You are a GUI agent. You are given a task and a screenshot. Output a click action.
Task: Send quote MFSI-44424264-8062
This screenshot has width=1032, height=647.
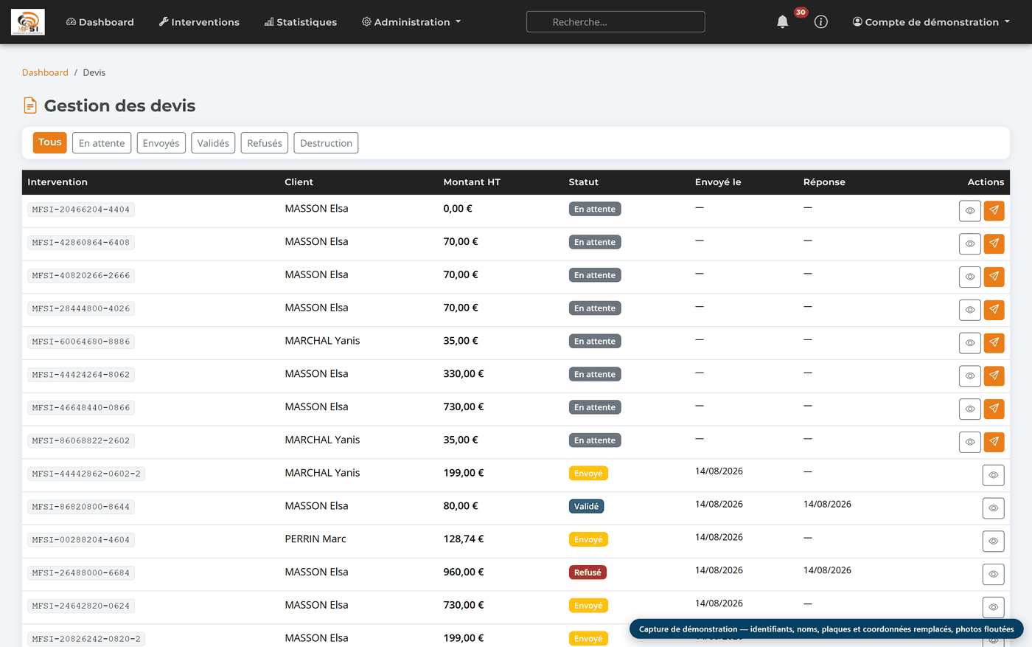(x=994, y=376)
